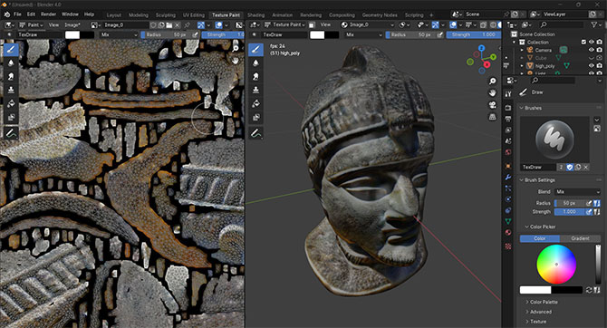Click the large TexDraw brush preview thumbnail
Viewport: 607px width, 328px height.
[x=554, y=139]
